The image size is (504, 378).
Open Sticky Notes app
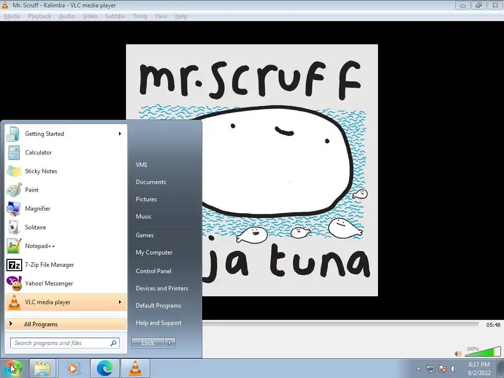pos(66,171)
